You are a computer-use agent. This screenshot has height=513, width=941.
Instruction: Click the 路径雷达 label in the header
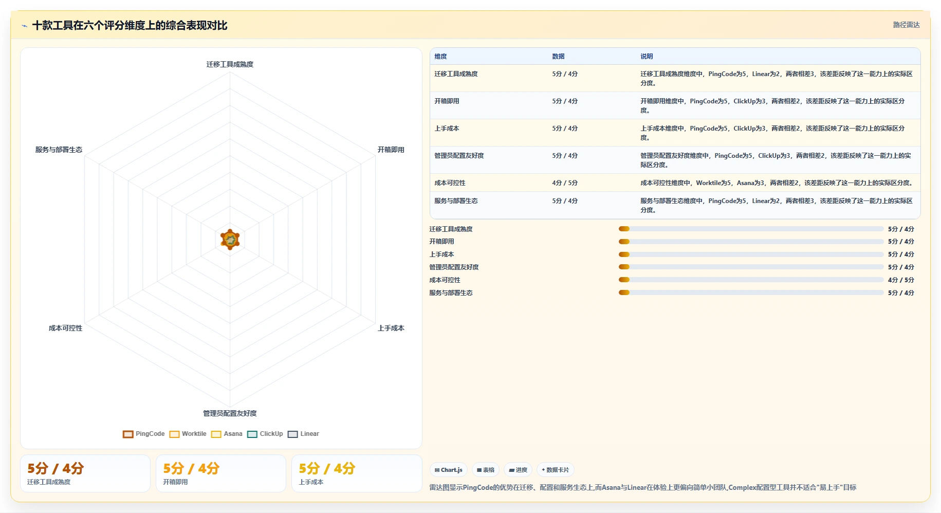click(x=906, y=25)
